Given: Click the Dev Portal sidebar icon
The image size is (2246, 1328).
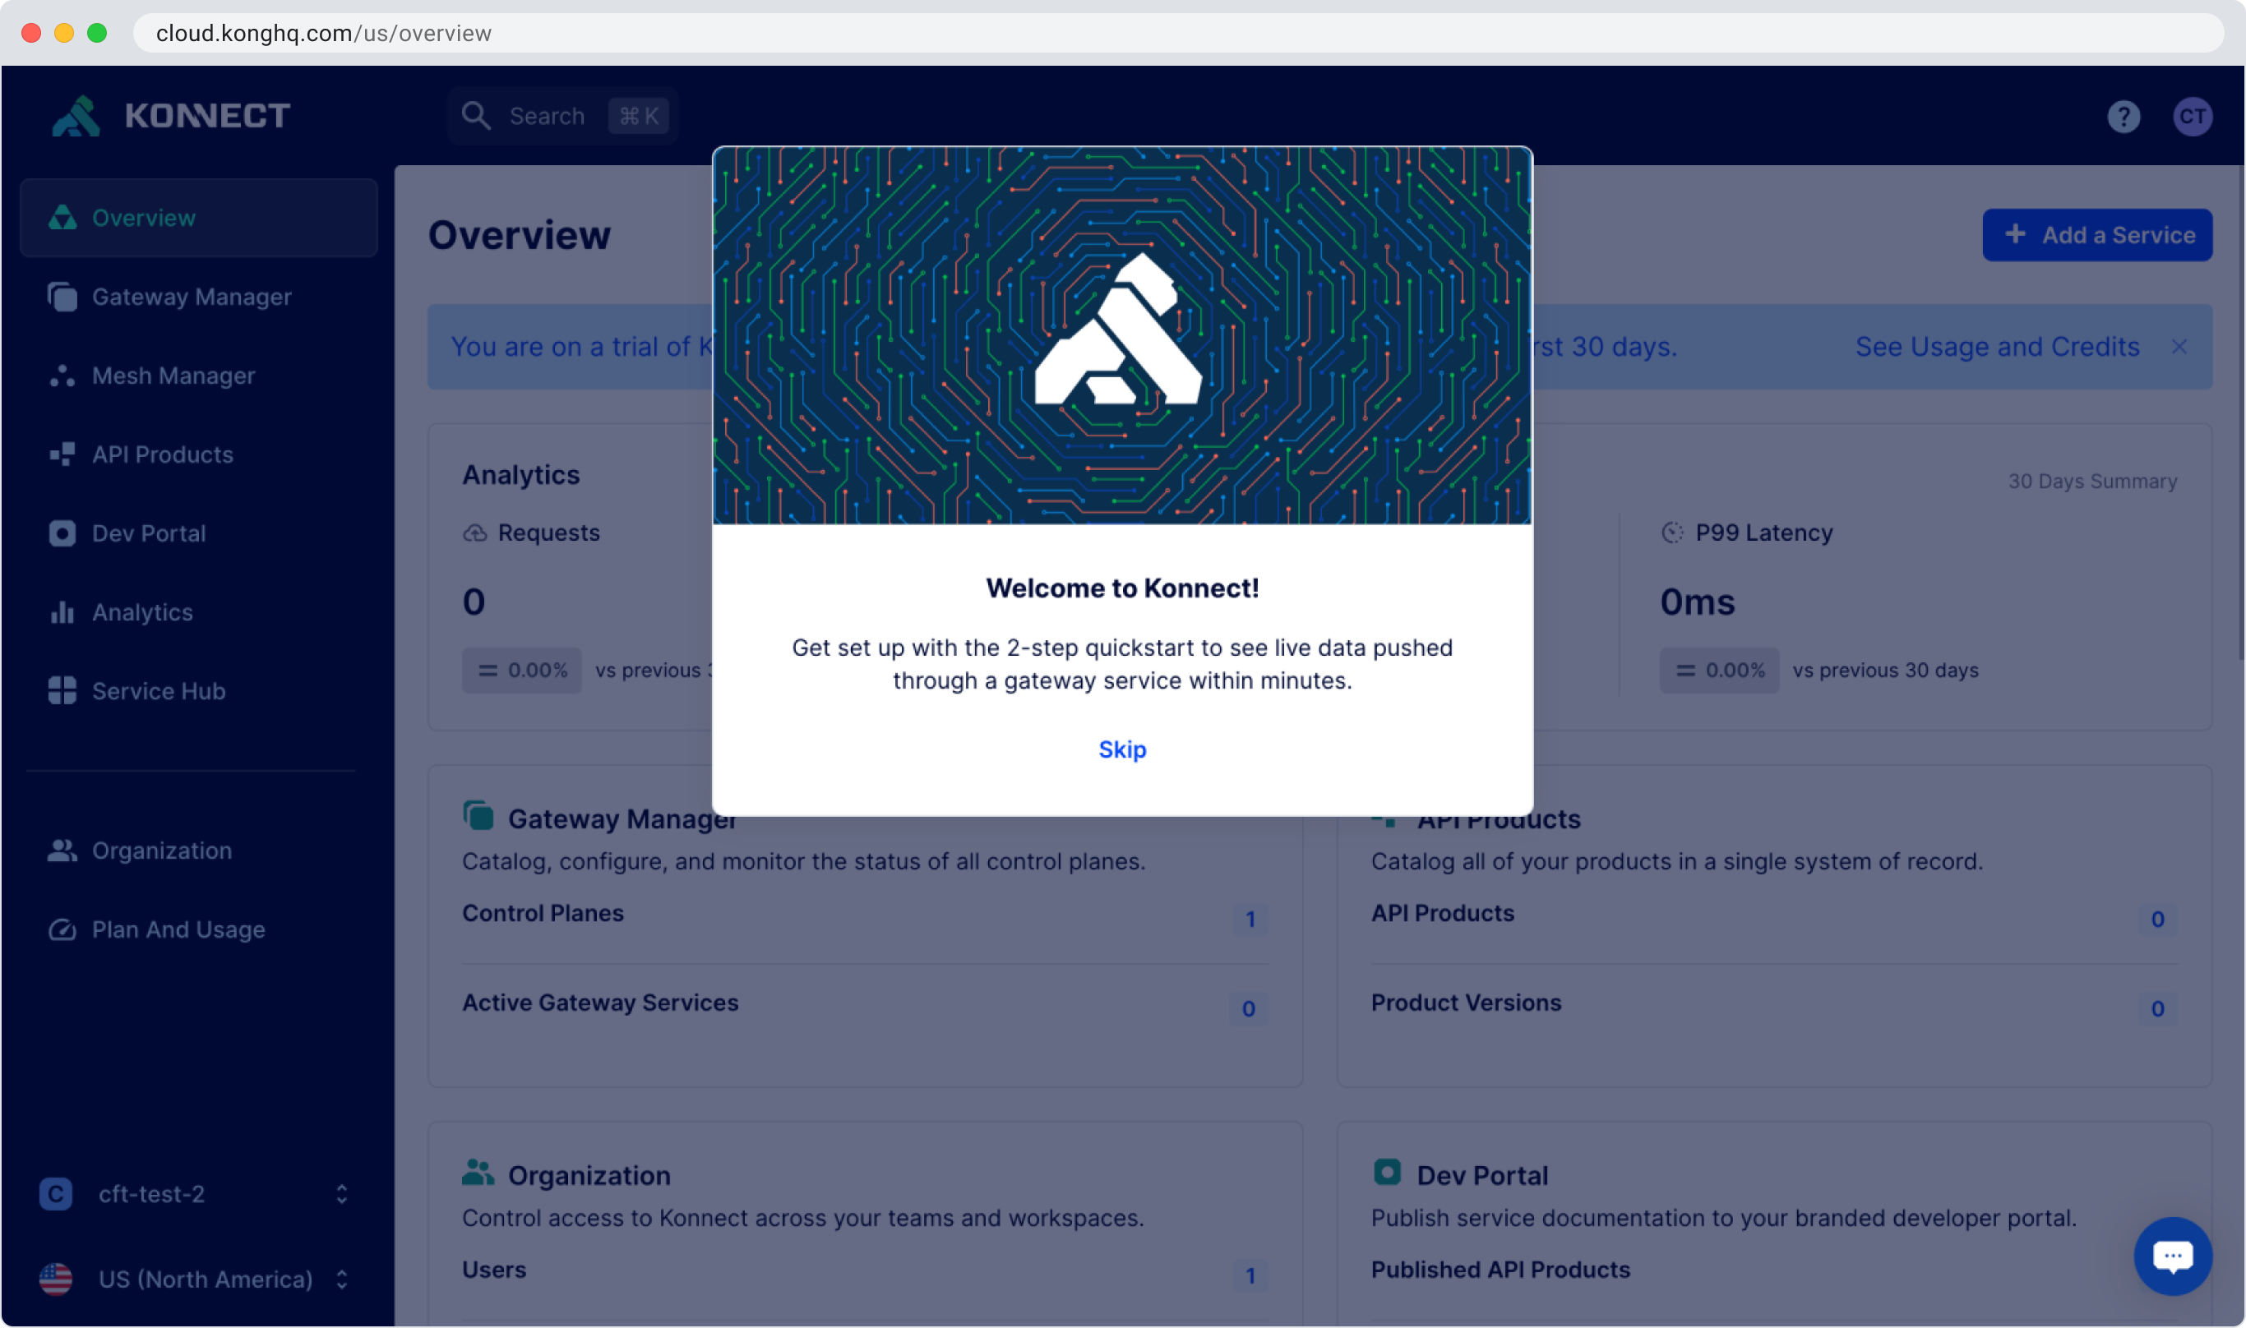Looking at the screenshot, I should 62,533.
